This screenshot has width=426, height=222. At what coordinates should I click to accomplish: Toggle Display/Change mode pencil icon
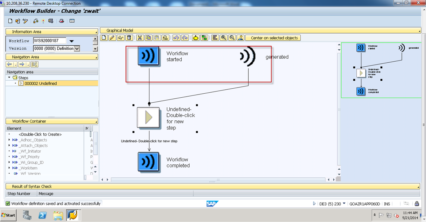[x=25, y=21]
